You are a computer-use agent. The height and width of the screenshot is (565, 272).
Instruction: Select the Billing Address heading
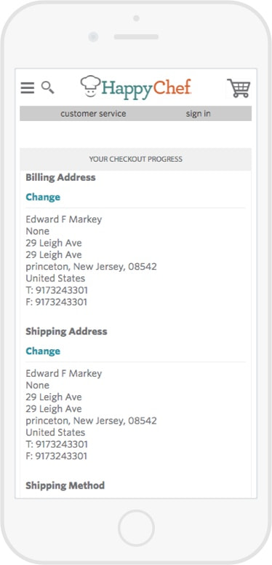point(60,177)
